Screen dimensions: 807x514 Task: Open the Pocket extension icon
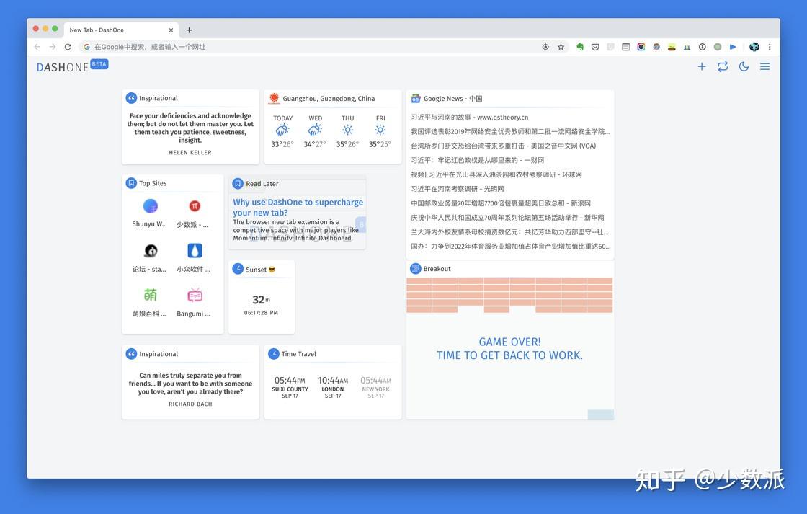595,47
